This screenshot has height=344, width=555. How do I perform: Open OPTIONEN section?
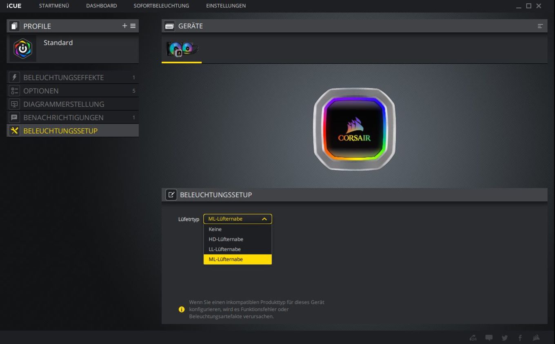[x=73, y=91]
